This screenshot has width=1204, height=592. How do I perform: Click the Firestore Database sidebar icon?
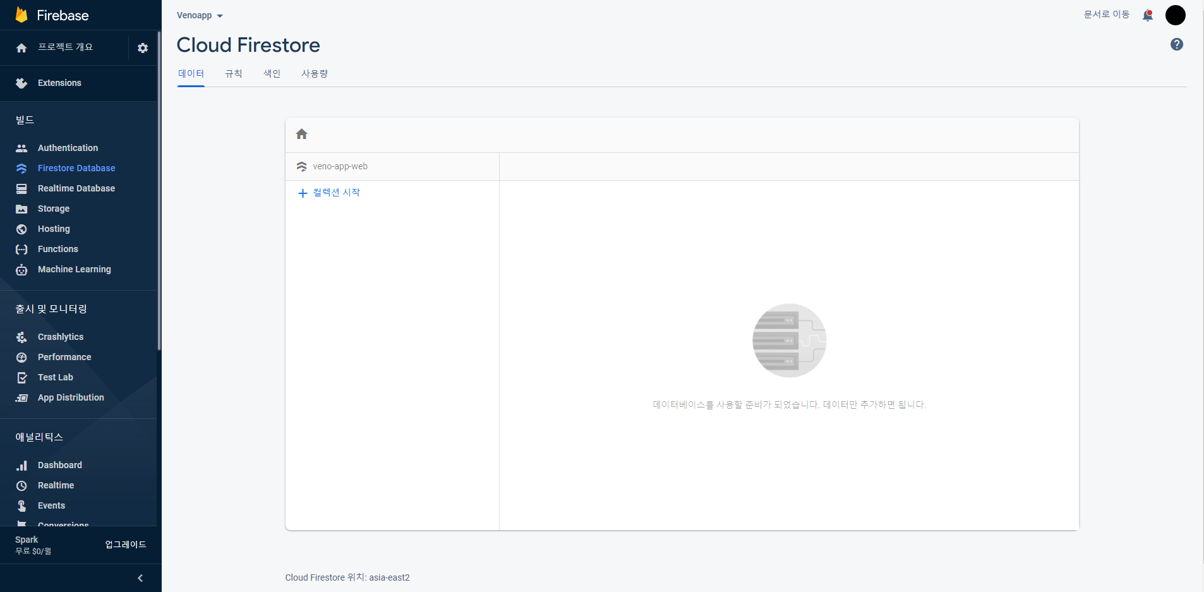tap(21, 169)
